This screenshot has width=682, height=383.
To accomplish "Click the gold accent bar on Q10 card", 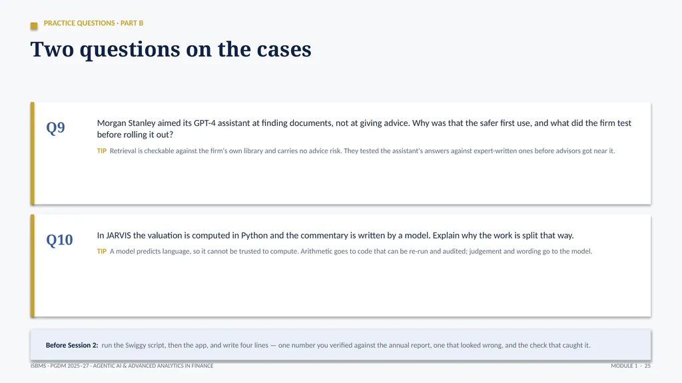I will 33,266.
